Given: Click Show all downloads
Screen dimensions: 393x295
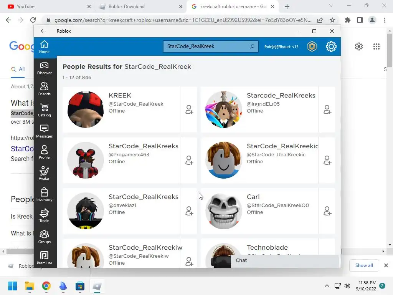Looking at the screenshot, I should (x=364, y=265).
